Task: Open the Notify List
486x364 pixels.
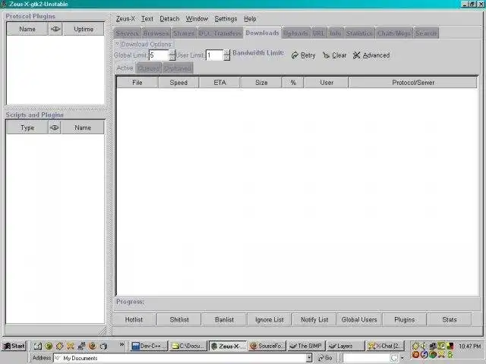Action: click(x=314, y=319)
